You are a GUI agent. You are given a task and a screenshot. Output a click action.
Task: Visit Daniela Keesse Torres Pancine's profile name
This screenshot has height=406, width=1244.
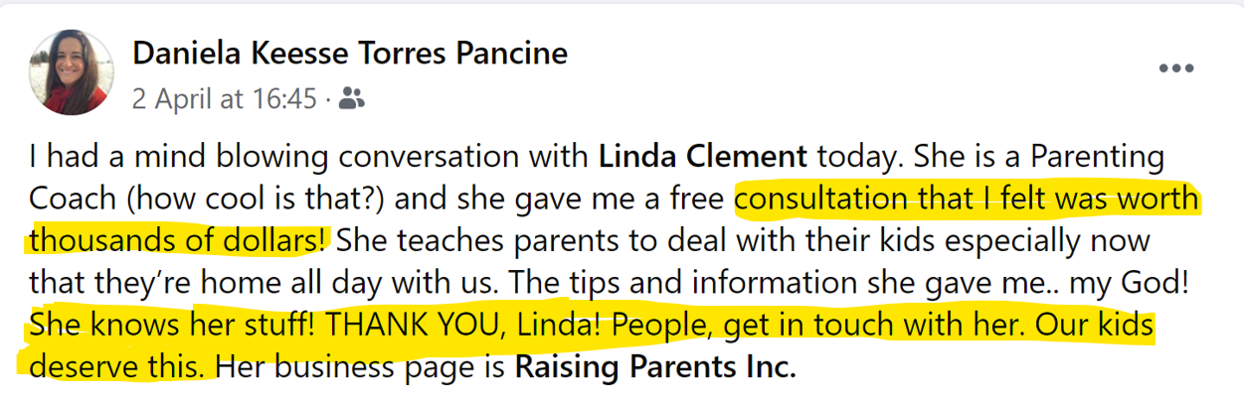[x=350, y=53]
